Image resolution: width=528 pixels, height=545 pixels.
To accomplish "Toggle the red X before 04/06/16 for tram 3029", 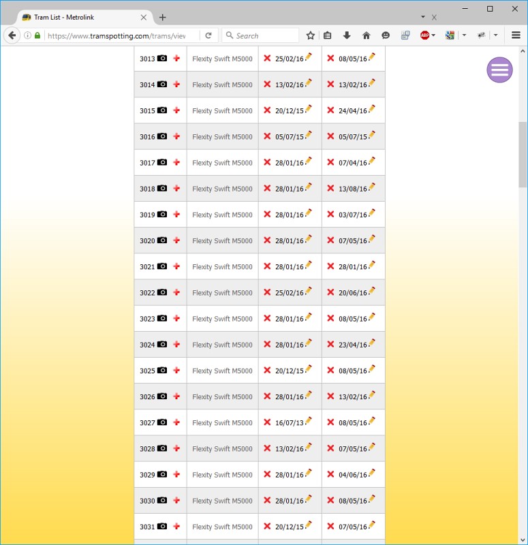I will [330, 474].
